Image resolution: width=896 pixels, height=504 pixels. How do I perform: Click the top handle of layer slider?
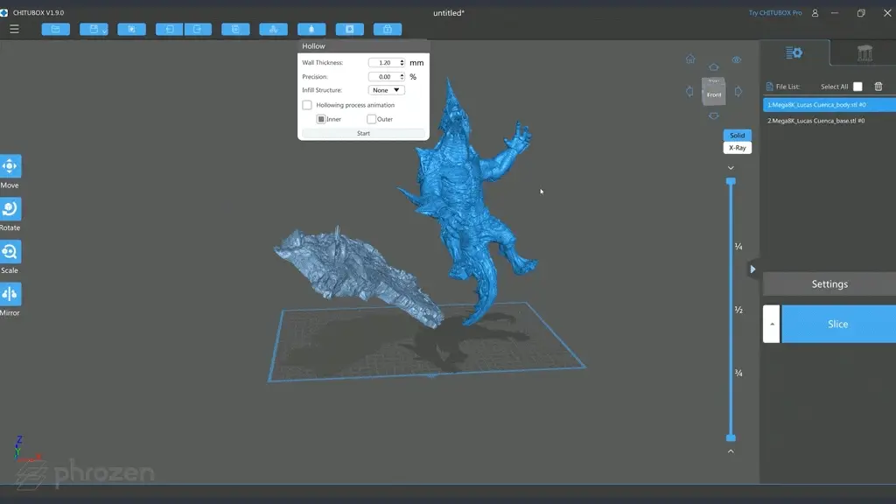pos(731,181)
